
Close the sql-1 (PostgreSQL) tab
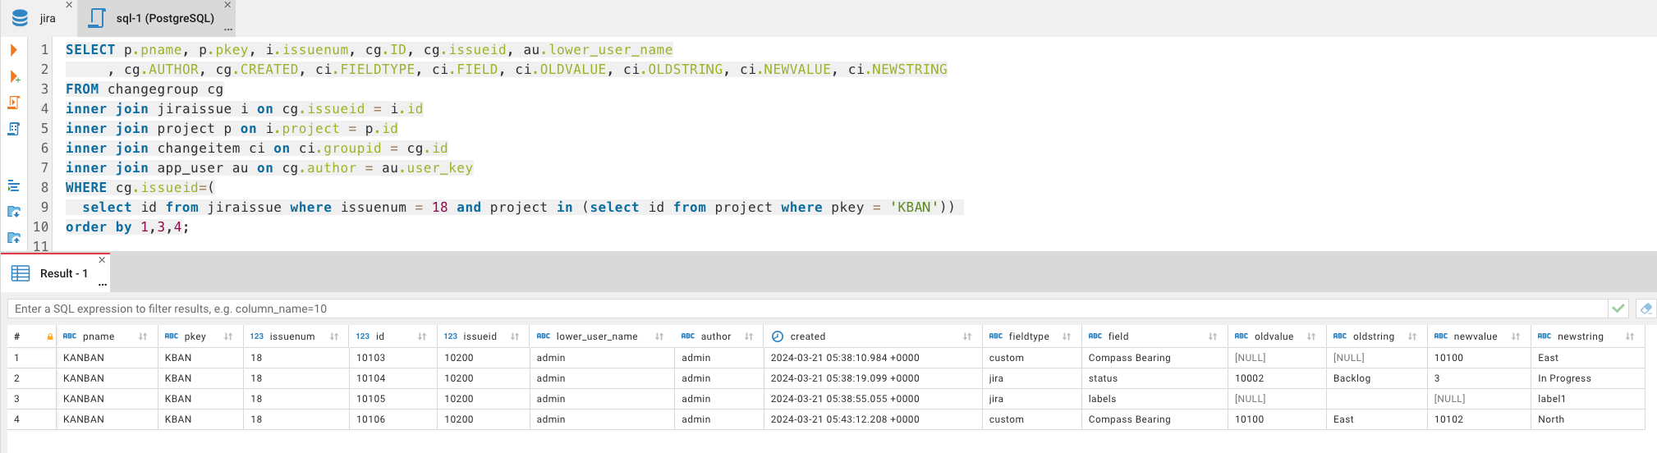(x=227, y=5)
